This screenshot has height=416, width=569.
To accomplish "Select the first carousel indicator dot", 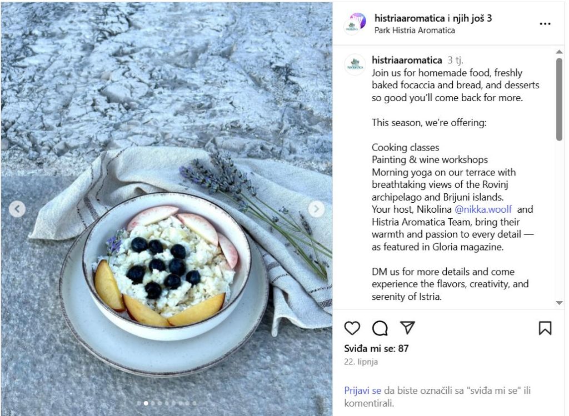I will pos(139,403).
